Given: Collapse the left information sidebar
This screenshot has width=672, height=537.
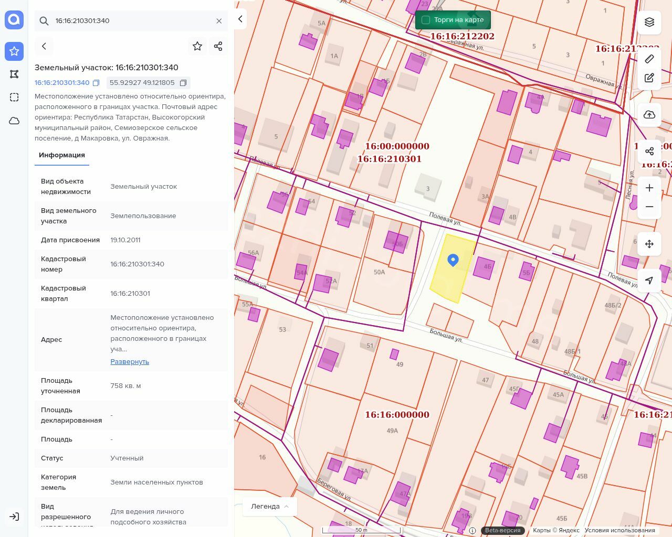Looking at the screenshot, I should pyautogui.click(x=240, y=19).
